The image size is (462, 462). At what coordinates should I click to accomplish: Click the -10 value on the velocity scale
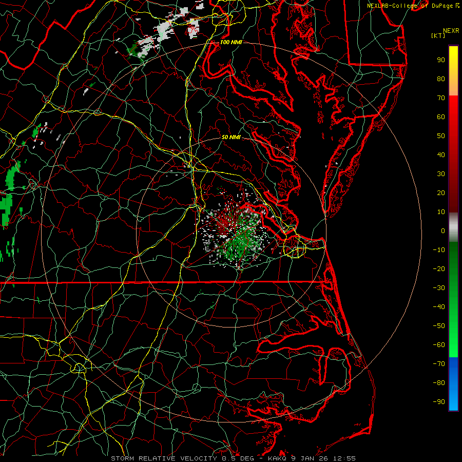pyautogui.click(x=439, y=250)
